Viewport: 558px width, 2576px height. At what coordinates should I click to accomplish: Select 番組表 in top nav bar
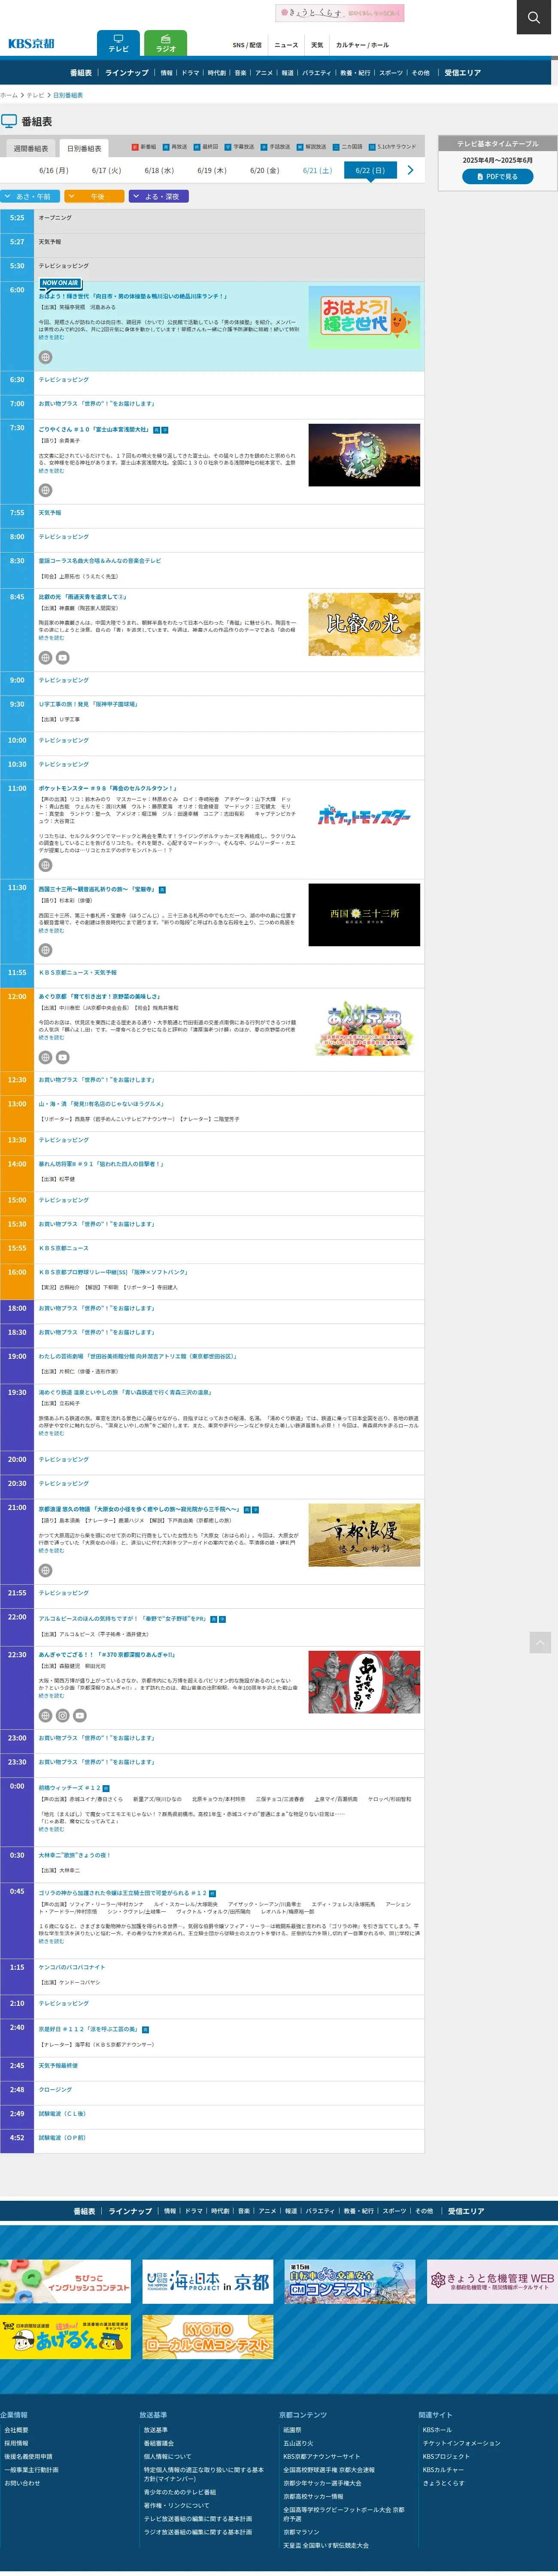(x=81, y=73)
